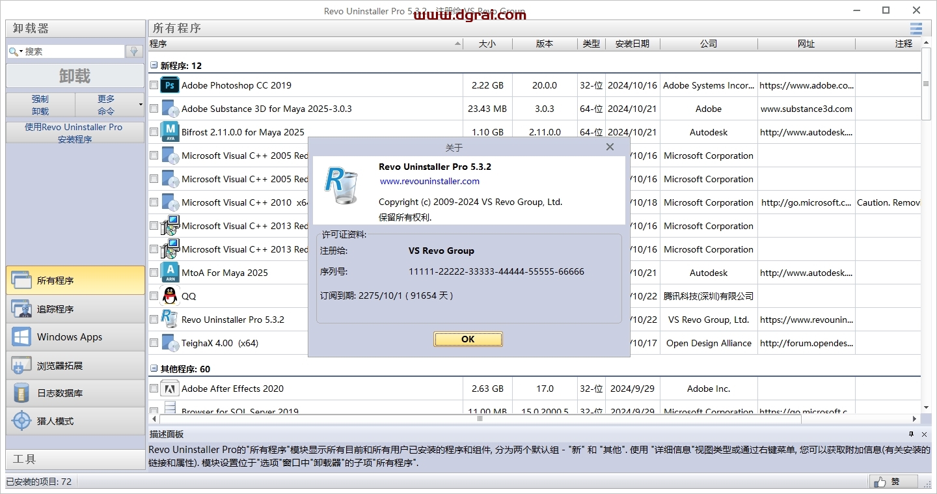
Task: Collapse the 其他程序: 60 group
Action: pyautogui.click(x=153, y=368)
